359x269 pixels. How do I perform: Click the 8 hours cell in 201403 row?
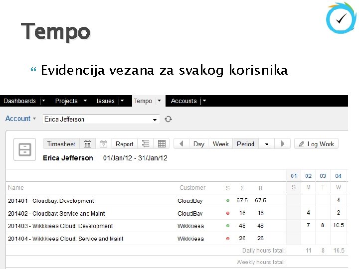coord(323,225)
